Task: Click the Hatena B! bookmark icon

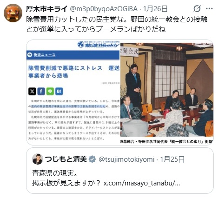Action: coord(59,91)
